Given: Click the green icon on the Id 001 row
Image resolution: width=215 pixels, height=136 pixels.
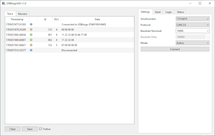Looking at the screenshot, I should tap(31, 35).
